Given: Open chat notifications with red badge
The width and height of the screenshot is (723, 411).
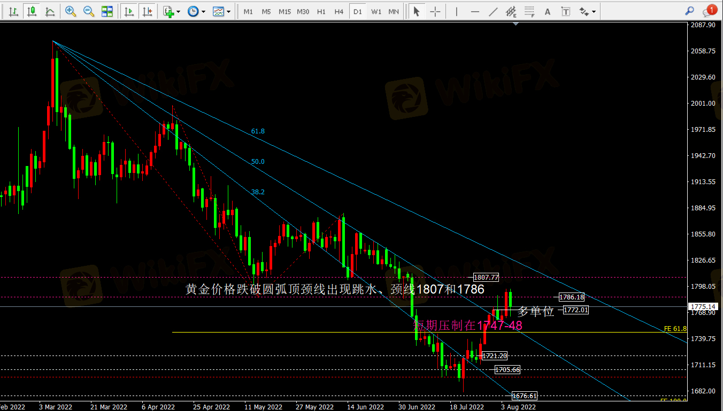Looking at the screenshot, I should pos(709,11).
